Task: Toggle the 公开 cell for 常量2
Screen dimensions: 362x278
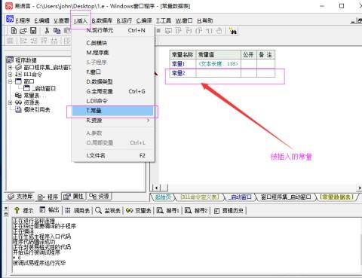Action: [x=249, y=73]
